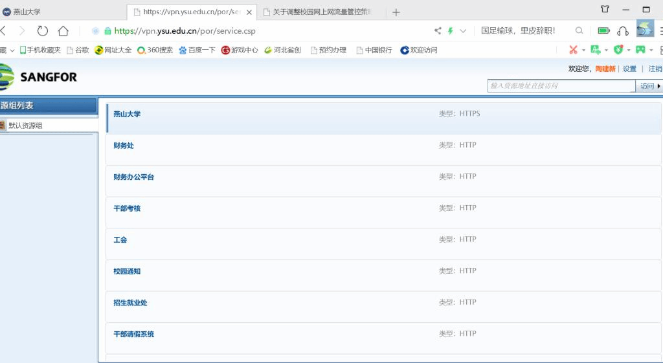The image size is (663, 363).
Task: Click the headphones icon in toolbar
Action: pyautogui.click(x=623, y=30)
